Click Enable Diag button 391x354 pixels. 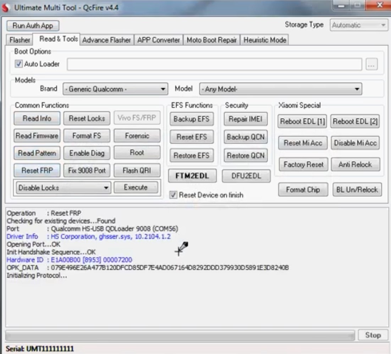click(87, 153)
